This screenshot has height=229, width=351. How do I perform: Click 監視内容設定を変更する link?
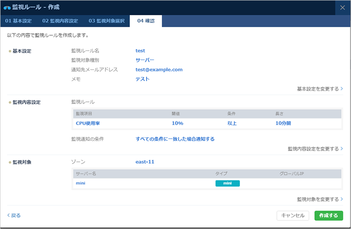tap(315, 149)
